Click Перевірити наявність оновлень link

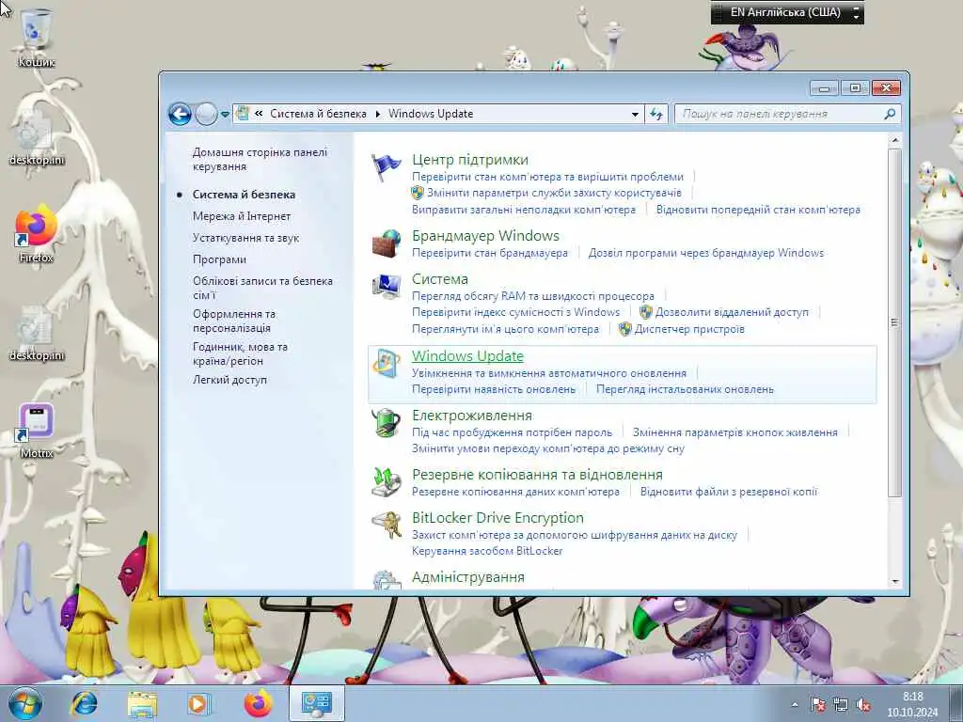(493, 389)
